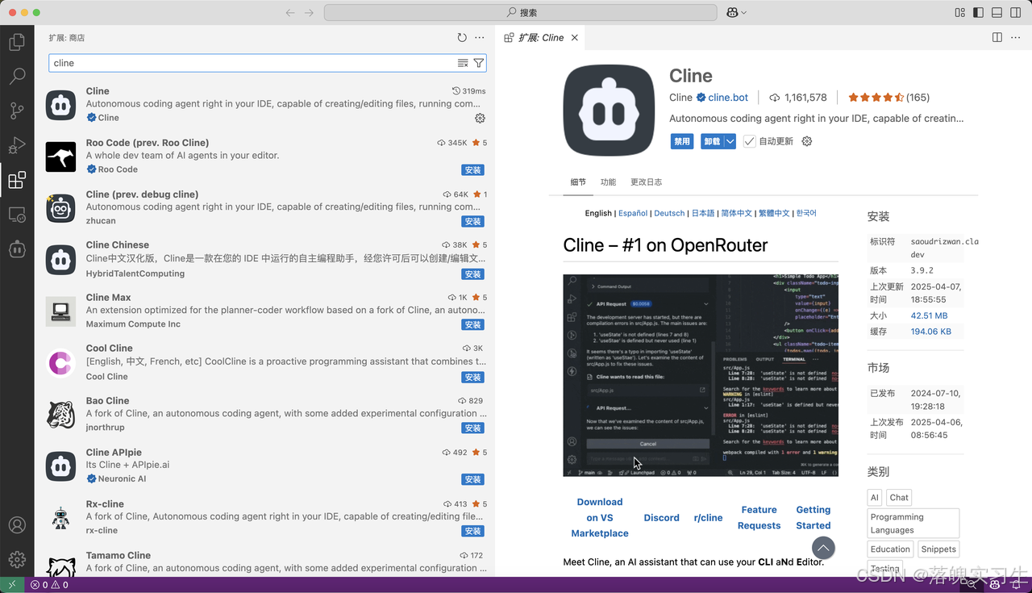Select the Chat category tag
Image resolution: width=1032 pixels, height=593 pixels.
[x=900, y=498]
